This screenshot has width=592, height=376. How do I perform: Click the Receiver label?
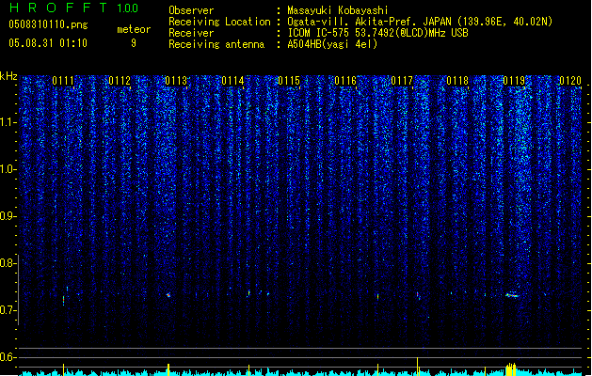[x=191, y=33]
